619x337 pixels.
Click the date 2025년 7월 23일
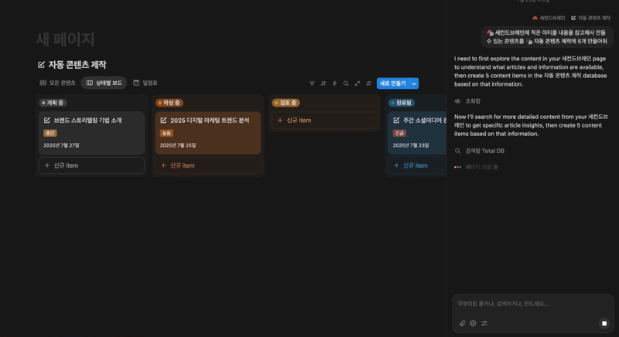[x=411, y=145]
